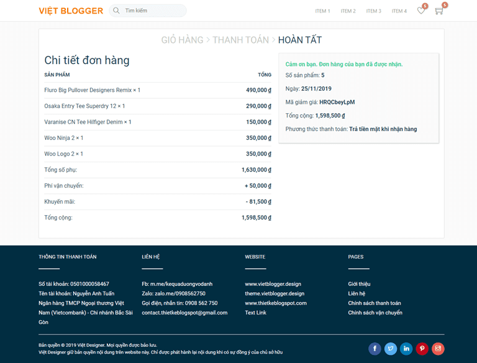Open www.vietblogger.design link
This screenshot has width=477, height=363.
tap(273, 284)
